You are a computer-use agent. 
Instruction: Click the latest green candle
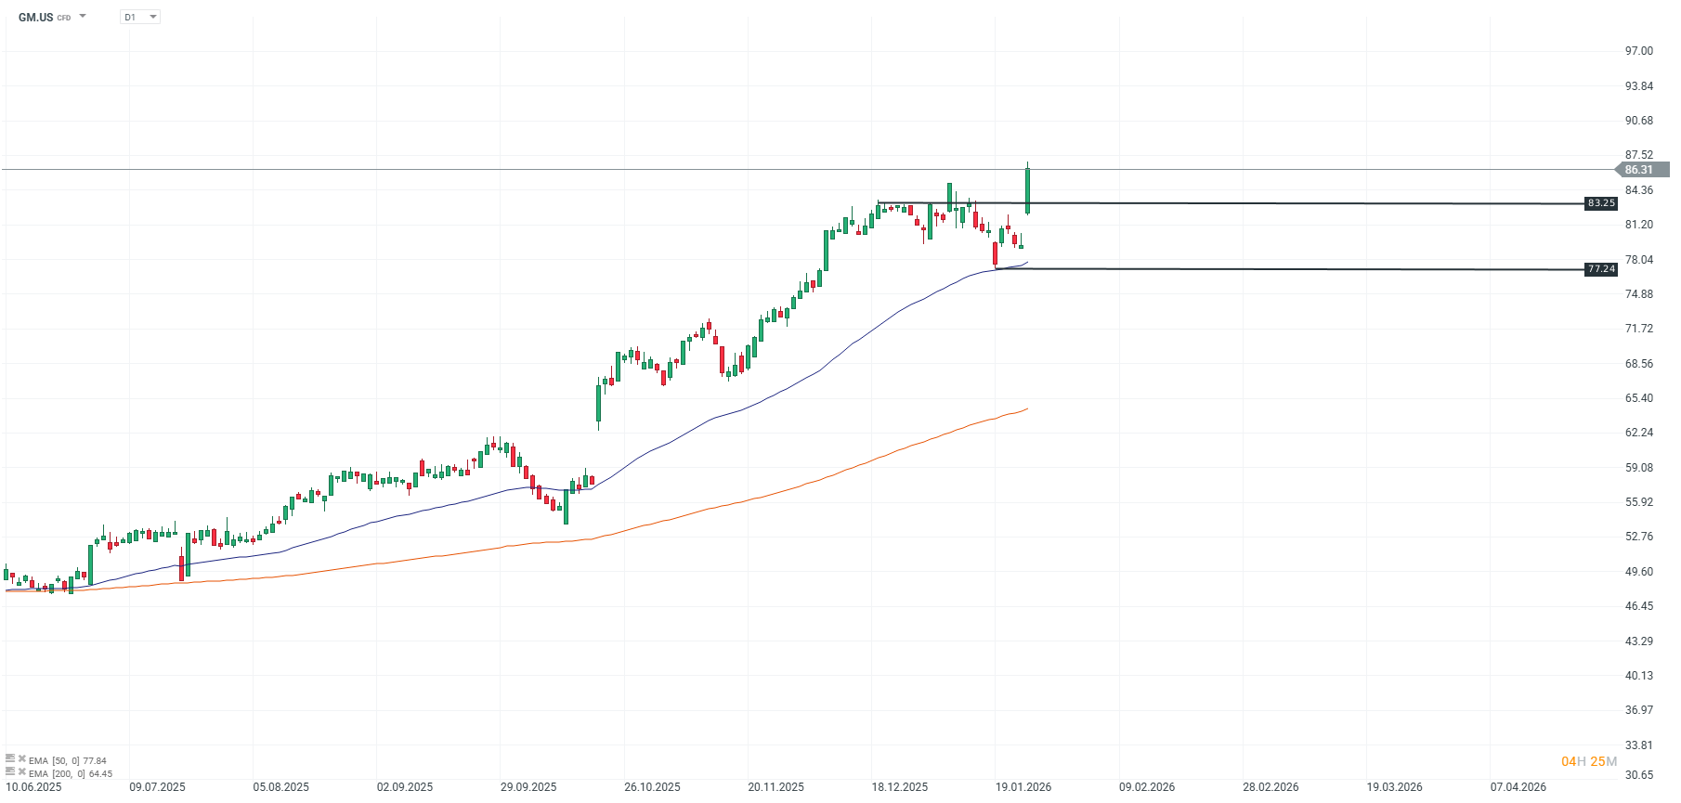pos(1027,190)
